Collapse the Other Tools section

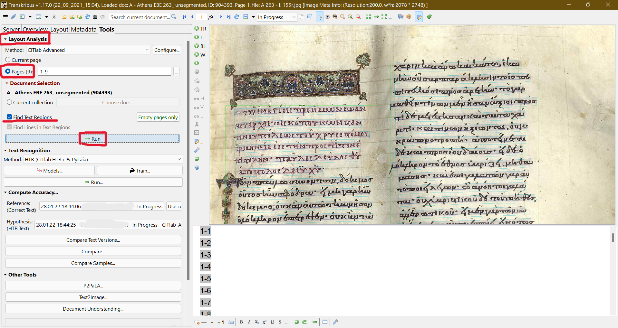tap(5, 275)
